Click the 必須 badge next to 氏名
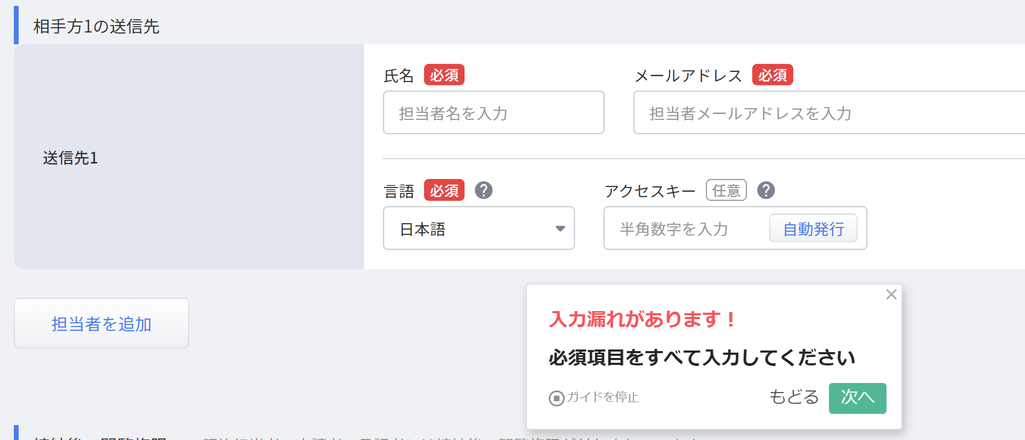 [x=444, y=75]
